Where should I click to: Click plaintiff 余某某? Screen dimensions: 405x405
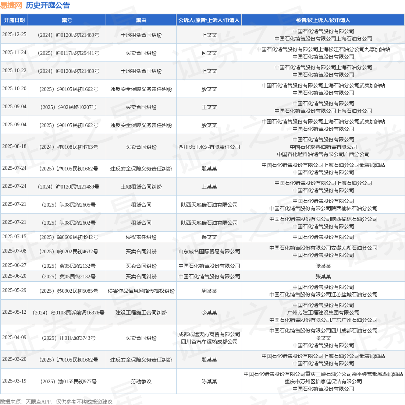209,313
